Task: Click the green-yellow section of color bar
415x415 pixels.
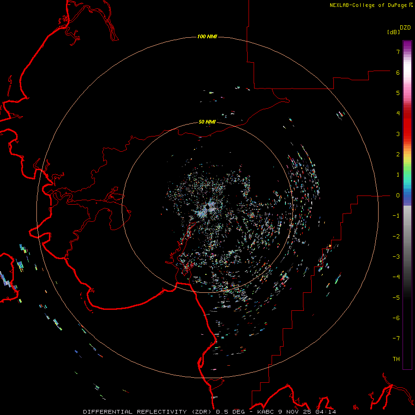Action: pos(407,166)
